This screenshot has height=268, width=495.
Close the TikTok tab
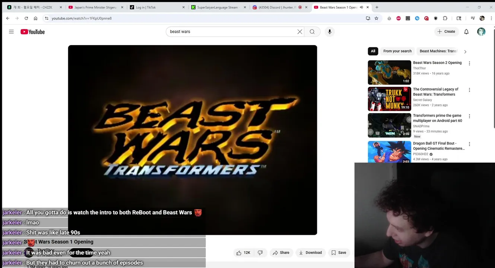(x=183, y=7)
